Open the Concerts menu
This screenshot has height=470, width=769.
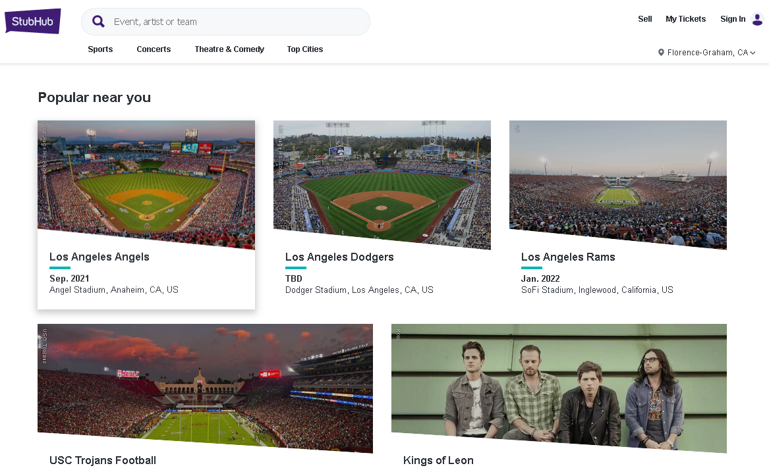tap(154, 49)
